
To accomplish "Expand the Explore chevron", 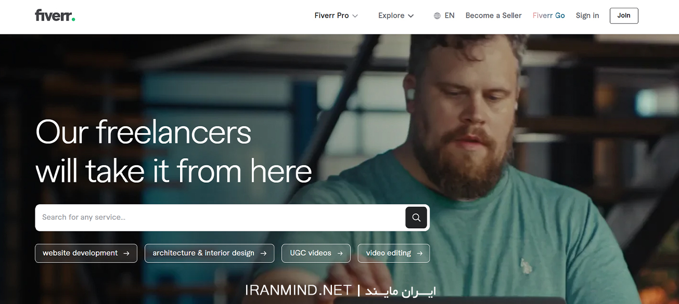I will [x=411, y=16].
